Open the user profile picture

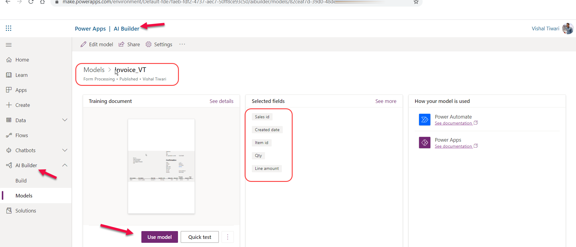[568, 29]
